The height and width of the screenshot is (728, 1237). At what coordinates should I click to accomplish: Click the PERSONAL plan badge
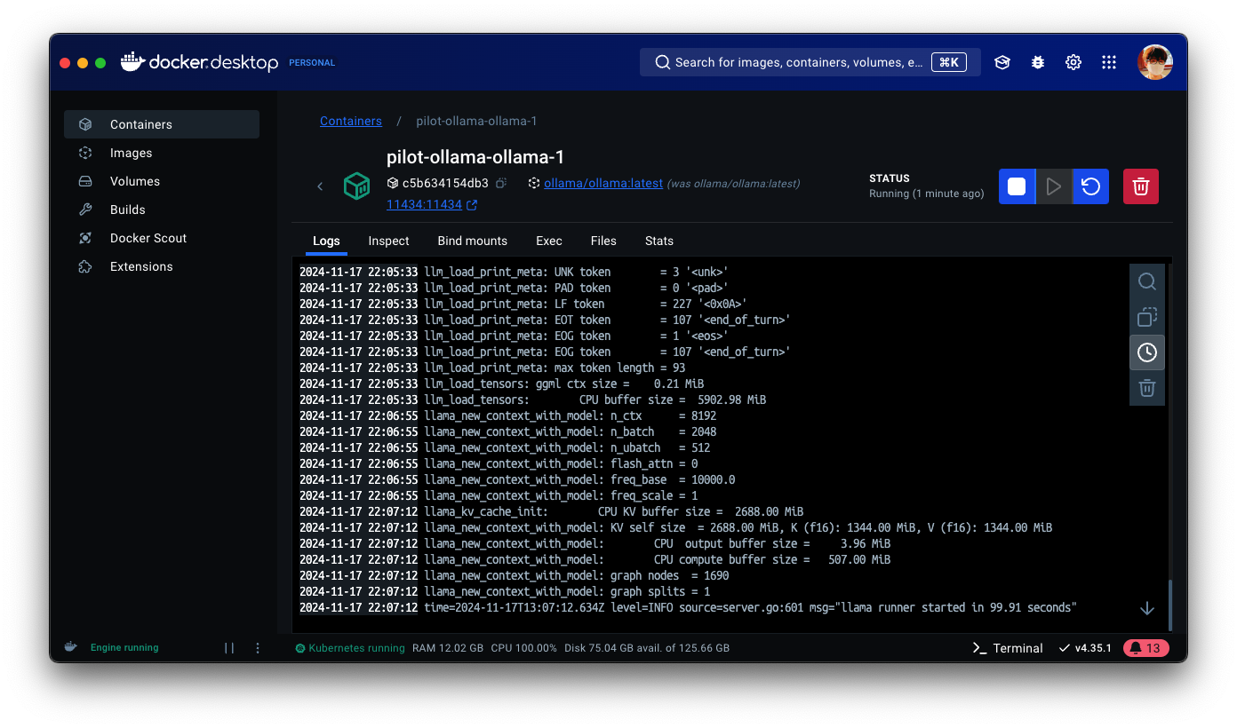coord(312,63)
